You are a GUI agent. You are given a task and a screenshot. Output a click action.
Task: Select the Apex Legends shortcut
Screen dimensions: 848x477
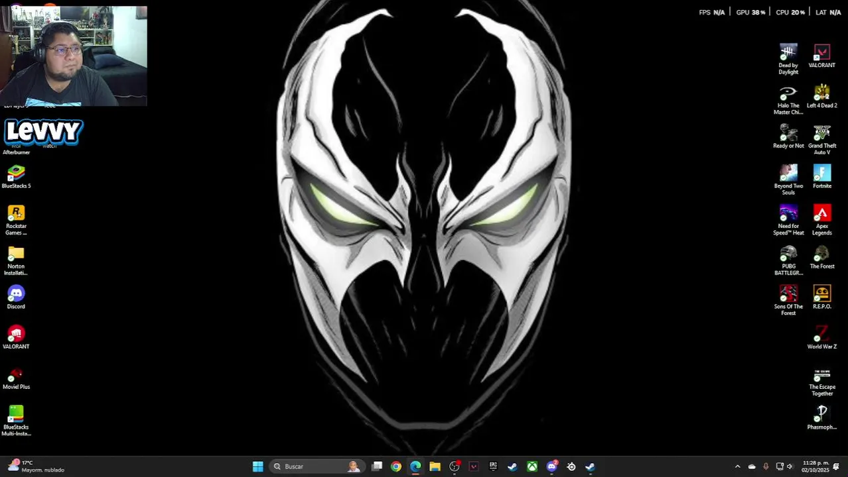tap(822, 220)
